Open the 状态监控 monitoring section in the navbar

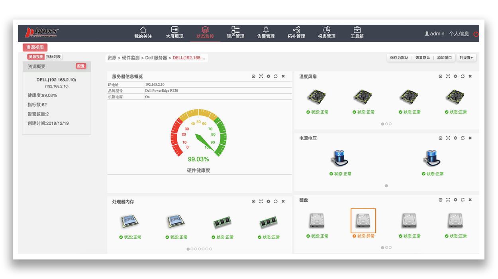pyautogui.click(x=205, y=33)
